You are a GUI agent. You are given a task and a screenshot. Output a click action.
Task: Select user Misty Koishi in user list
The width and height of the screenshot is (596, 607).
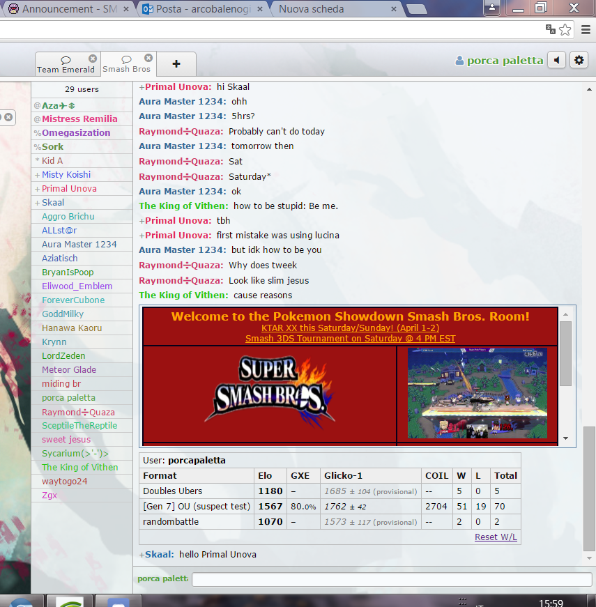(x=82, y=175)
